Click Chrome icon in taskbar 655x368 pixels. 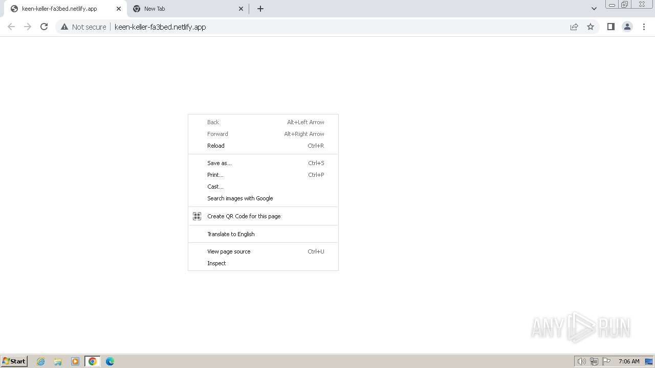93,361
